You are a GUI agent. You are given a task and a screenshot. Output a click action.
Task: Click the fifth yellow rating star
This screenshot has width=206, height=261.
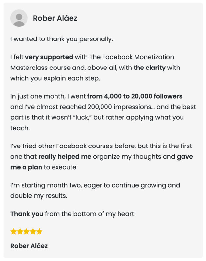[x=40, y=231]
